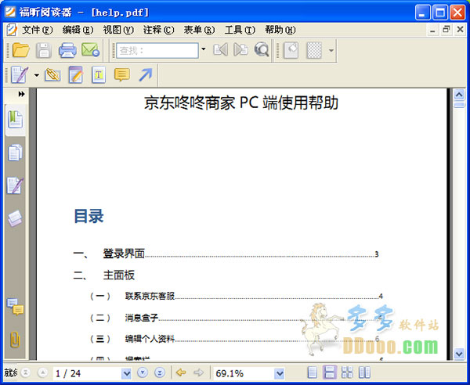This screenshot has width=470, height=385.
Task: Go to last page button
Action: coord(160,373)
